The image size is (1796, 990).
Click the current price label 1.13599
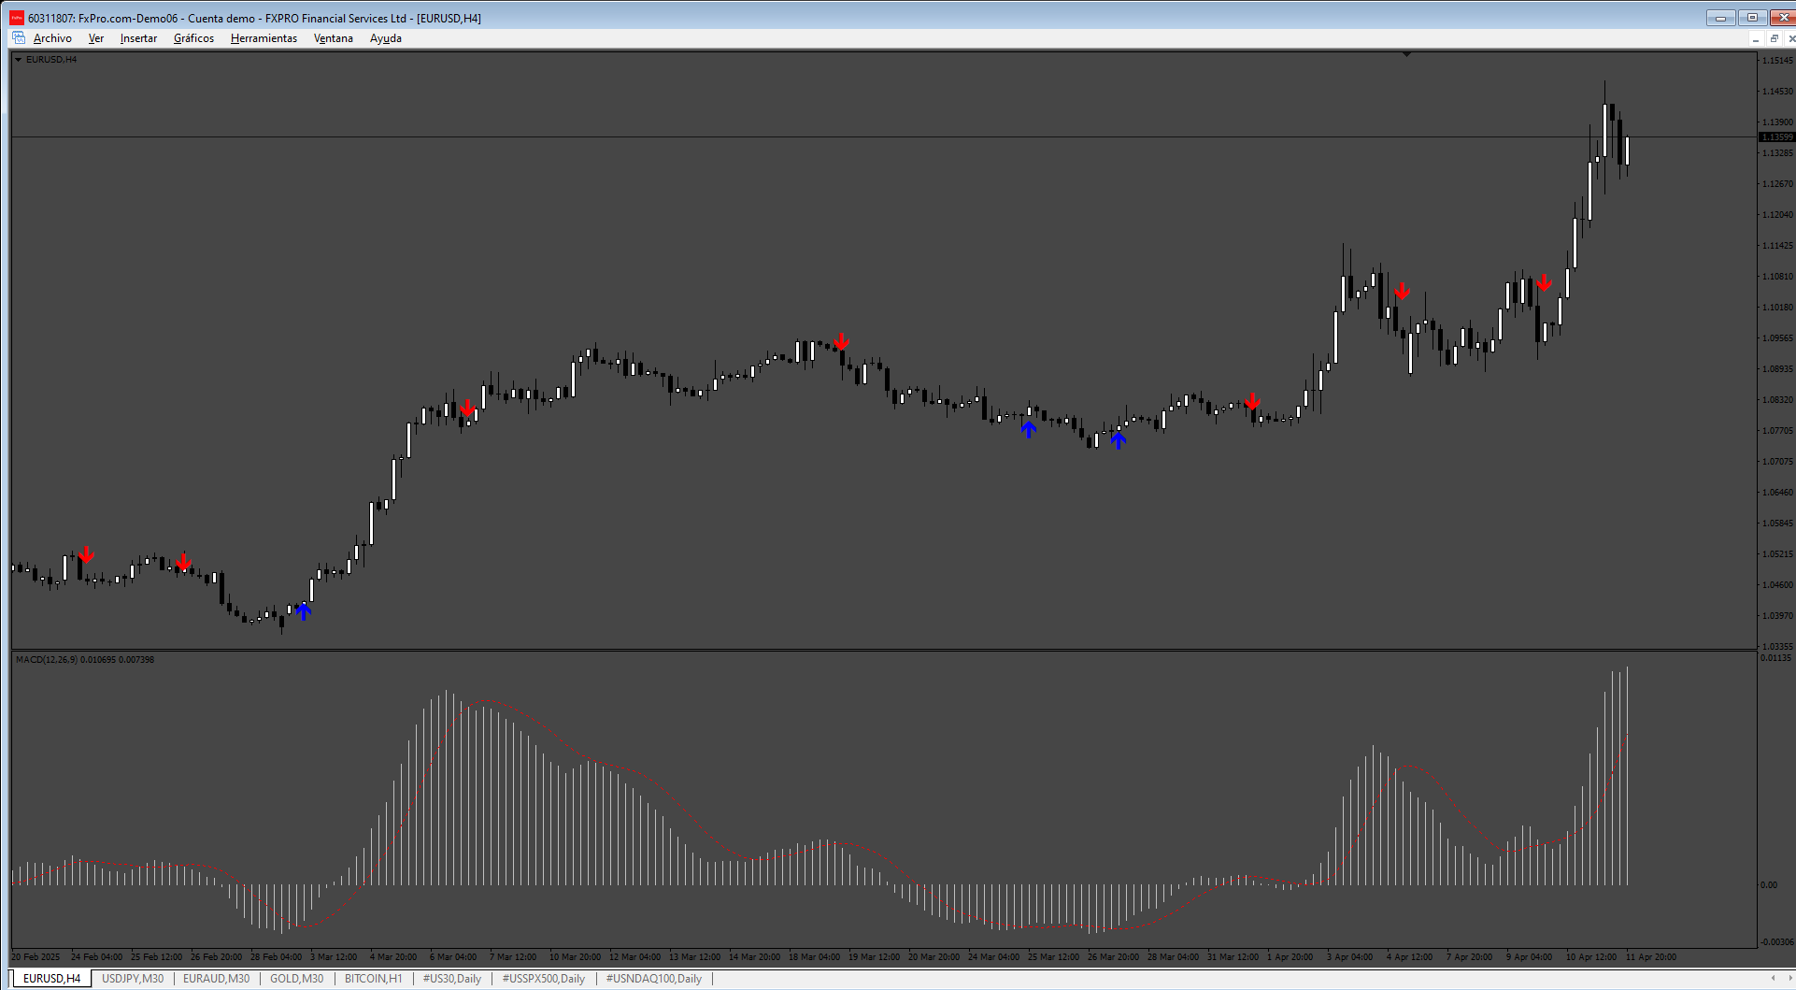pos(1776,137)
